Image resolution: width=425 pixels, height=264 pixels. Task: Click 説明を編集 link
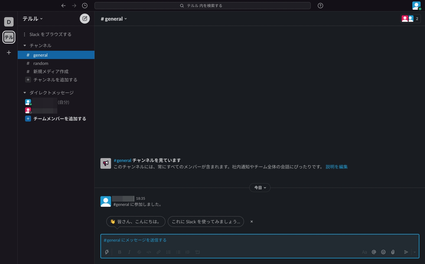pos(337,167)
